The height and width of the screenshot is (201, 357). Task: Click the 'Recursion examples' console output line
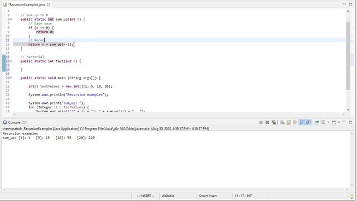tap(20, 133)
